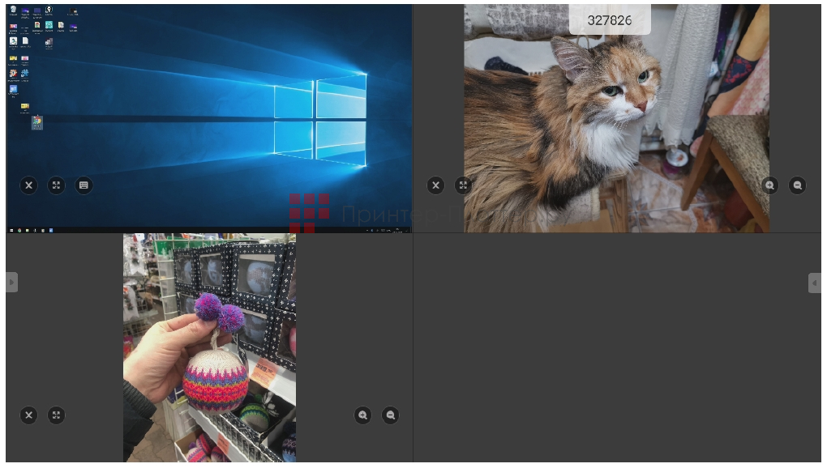This screenshot has height=468, width=827.
Task: Close the cat camera pane
Action: click(435, 185)
